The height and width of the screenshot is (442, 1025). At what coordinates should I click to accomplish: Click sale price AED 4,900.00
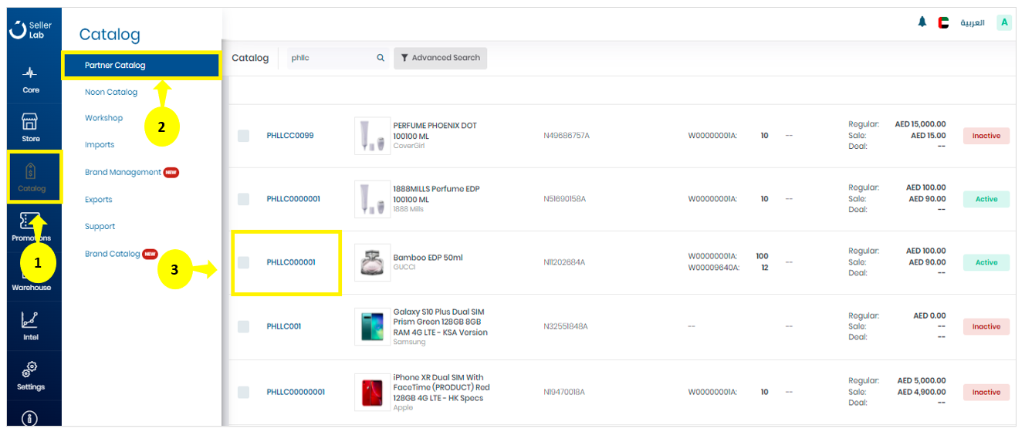point(922,392)
